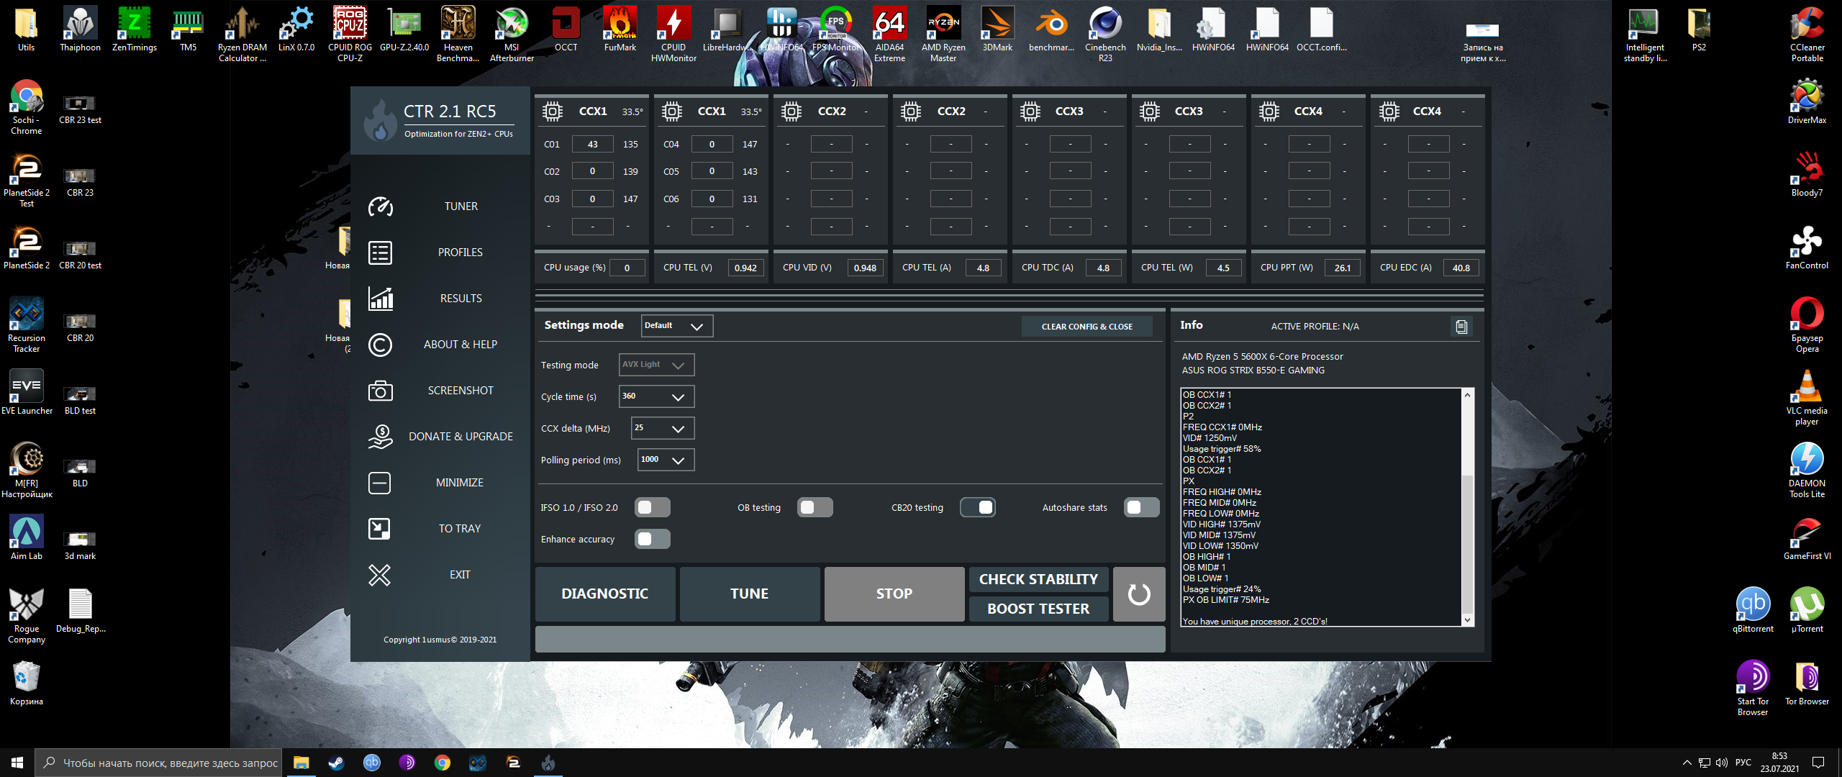Click the Profiles list icon
Image resolution: width=1842 pixels, height=777 pixels.
pyautogui.click(x=380, y=253)
